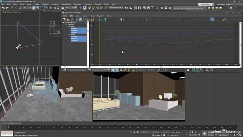Click the main time slider handle
The width and height of the screenshot is (243, 137).
tap(11, 123)
